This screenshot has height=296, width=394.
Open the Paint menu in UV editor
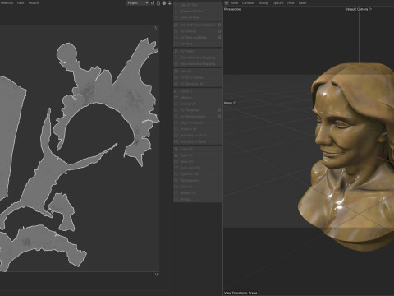pos(21,2)
